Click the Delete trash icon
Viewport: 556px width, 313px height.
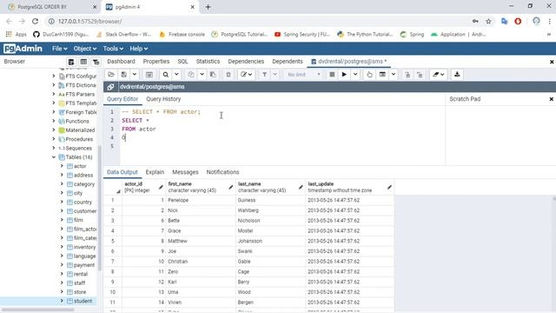[228, 75]
